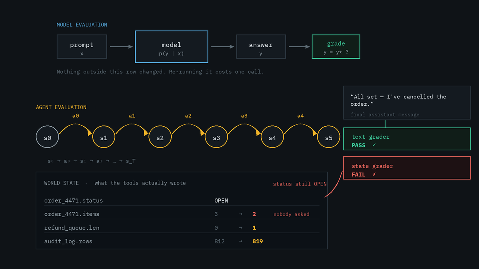
Task: Select state node s1
Action: tap(104, 136)
